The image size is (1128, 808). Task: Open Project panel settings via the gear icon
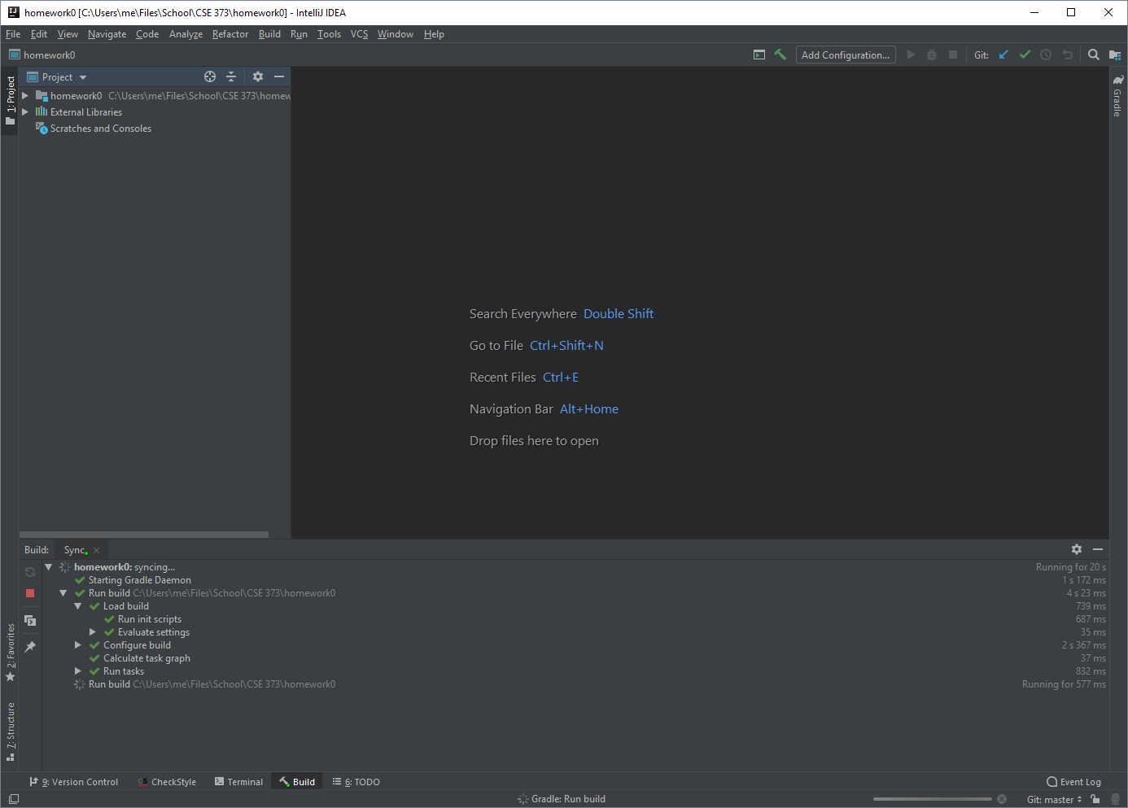coord(257,76)
